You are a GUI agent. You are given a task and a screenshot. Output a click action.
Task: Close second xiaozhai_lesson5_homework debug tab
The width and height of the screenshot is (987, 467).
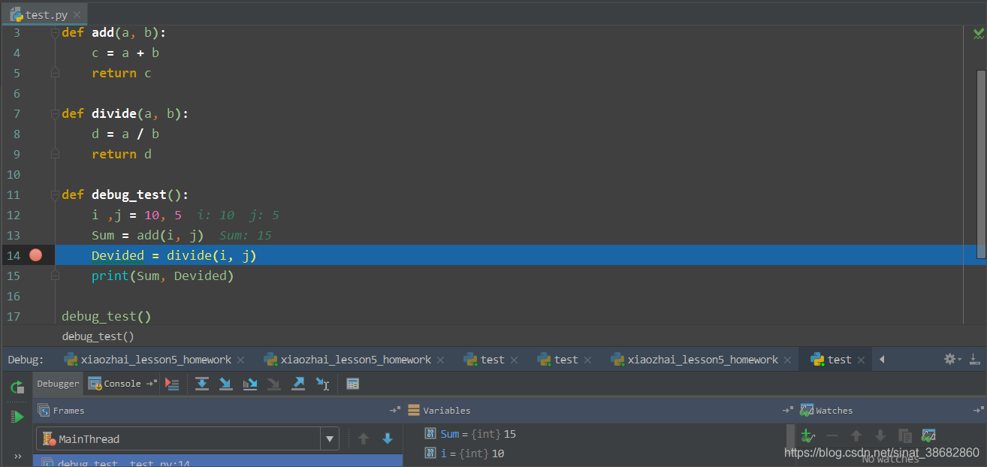coord(440,360)
